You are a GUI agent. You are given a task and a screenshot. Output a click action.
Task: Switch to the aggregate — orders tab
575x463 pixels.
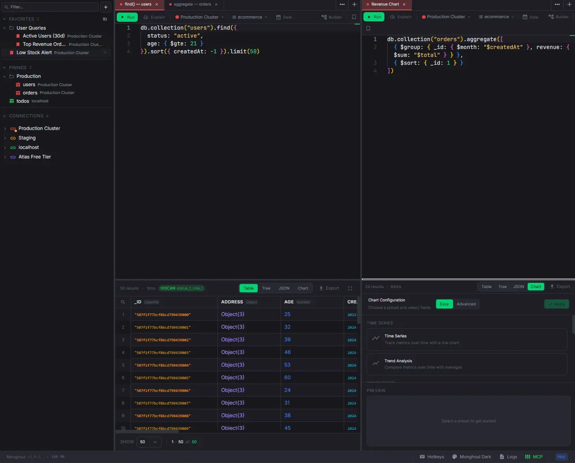tap(192, 4)
